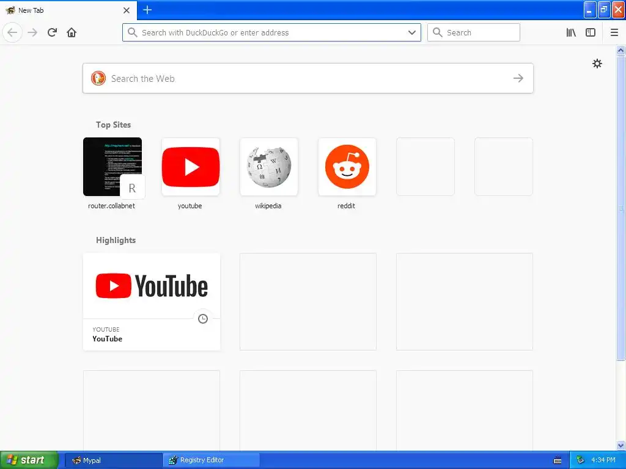Close the New Tab tab
This screenshot has width=626, height=469.
[x=127, y=10]
